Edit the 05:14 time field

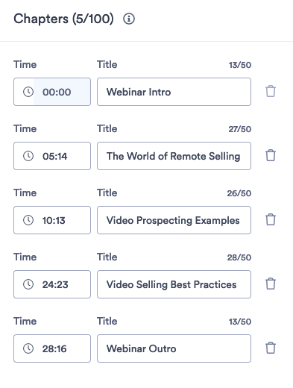pos(52,156)
